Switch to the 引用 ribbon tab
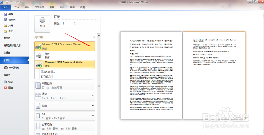Image resolution: width=264 pixels, height=135 pixels. point(52,7)
